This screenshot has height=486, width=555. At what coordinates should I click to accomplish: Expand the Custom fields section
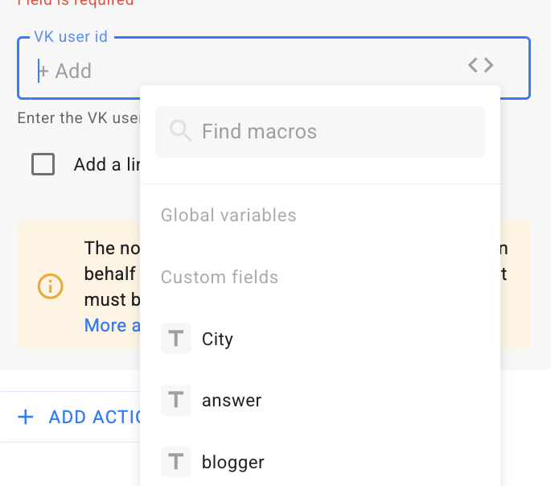(220, 278)
